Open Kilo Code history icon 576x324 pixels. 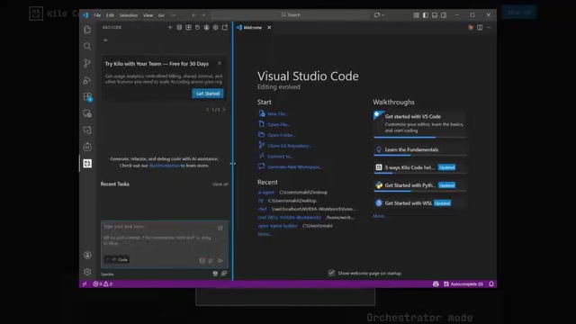coord(197,28)
